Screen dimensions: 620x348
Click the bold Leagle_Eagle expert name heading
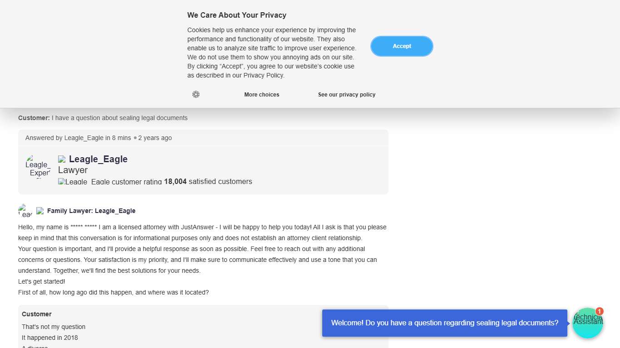(98, 159)
